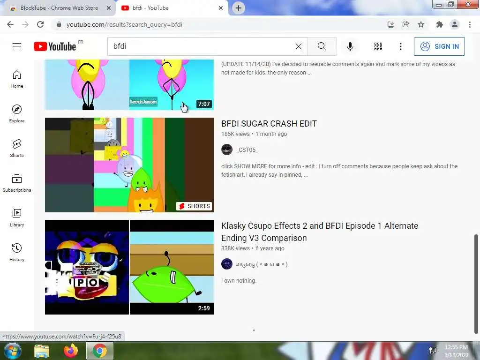
Task: Open Explore in the sidebar
Action: 17,114
